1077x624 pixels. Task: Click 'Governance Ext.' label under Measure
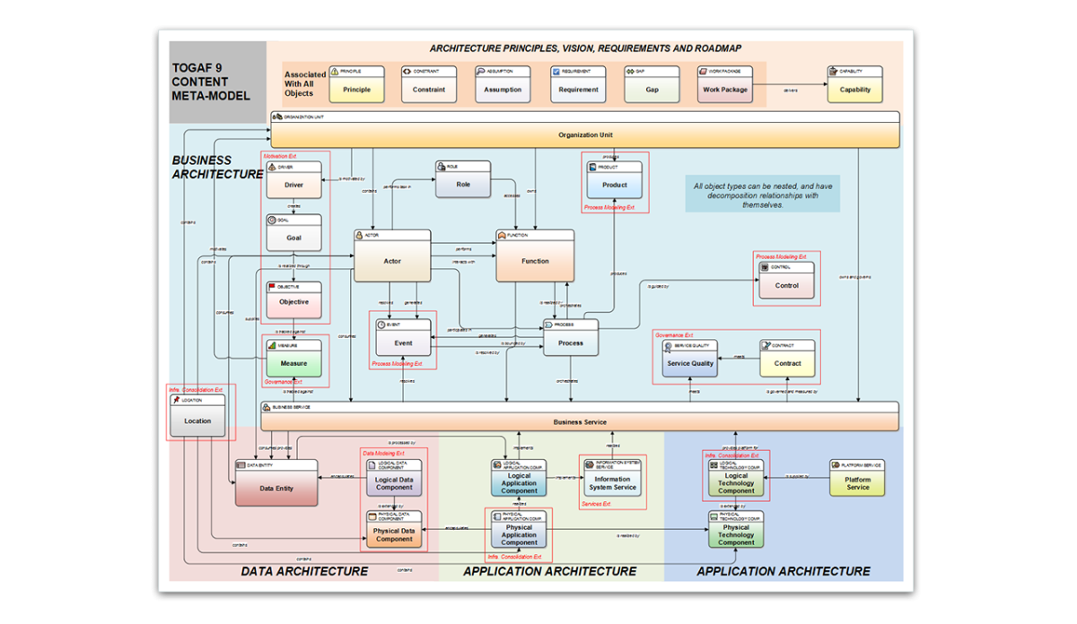click(283, 382)
